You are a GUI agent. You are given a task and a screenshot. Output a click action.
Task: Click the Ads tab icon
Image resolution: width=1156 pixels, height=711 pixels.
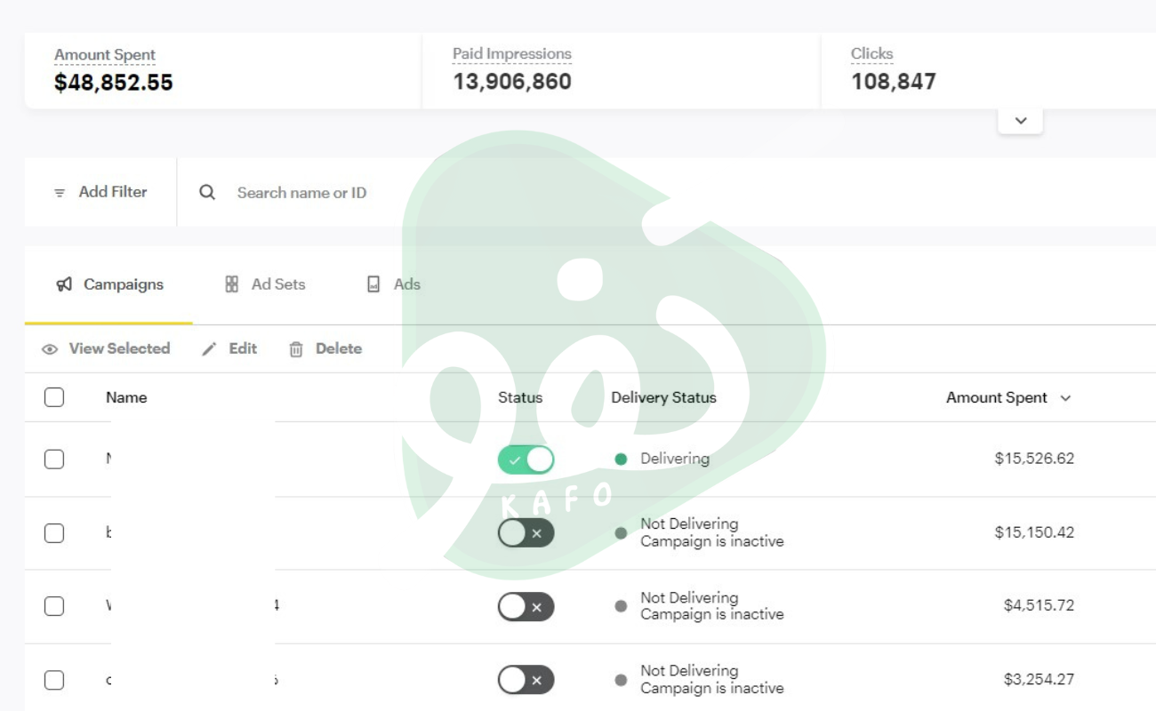(x=373, y=284)
